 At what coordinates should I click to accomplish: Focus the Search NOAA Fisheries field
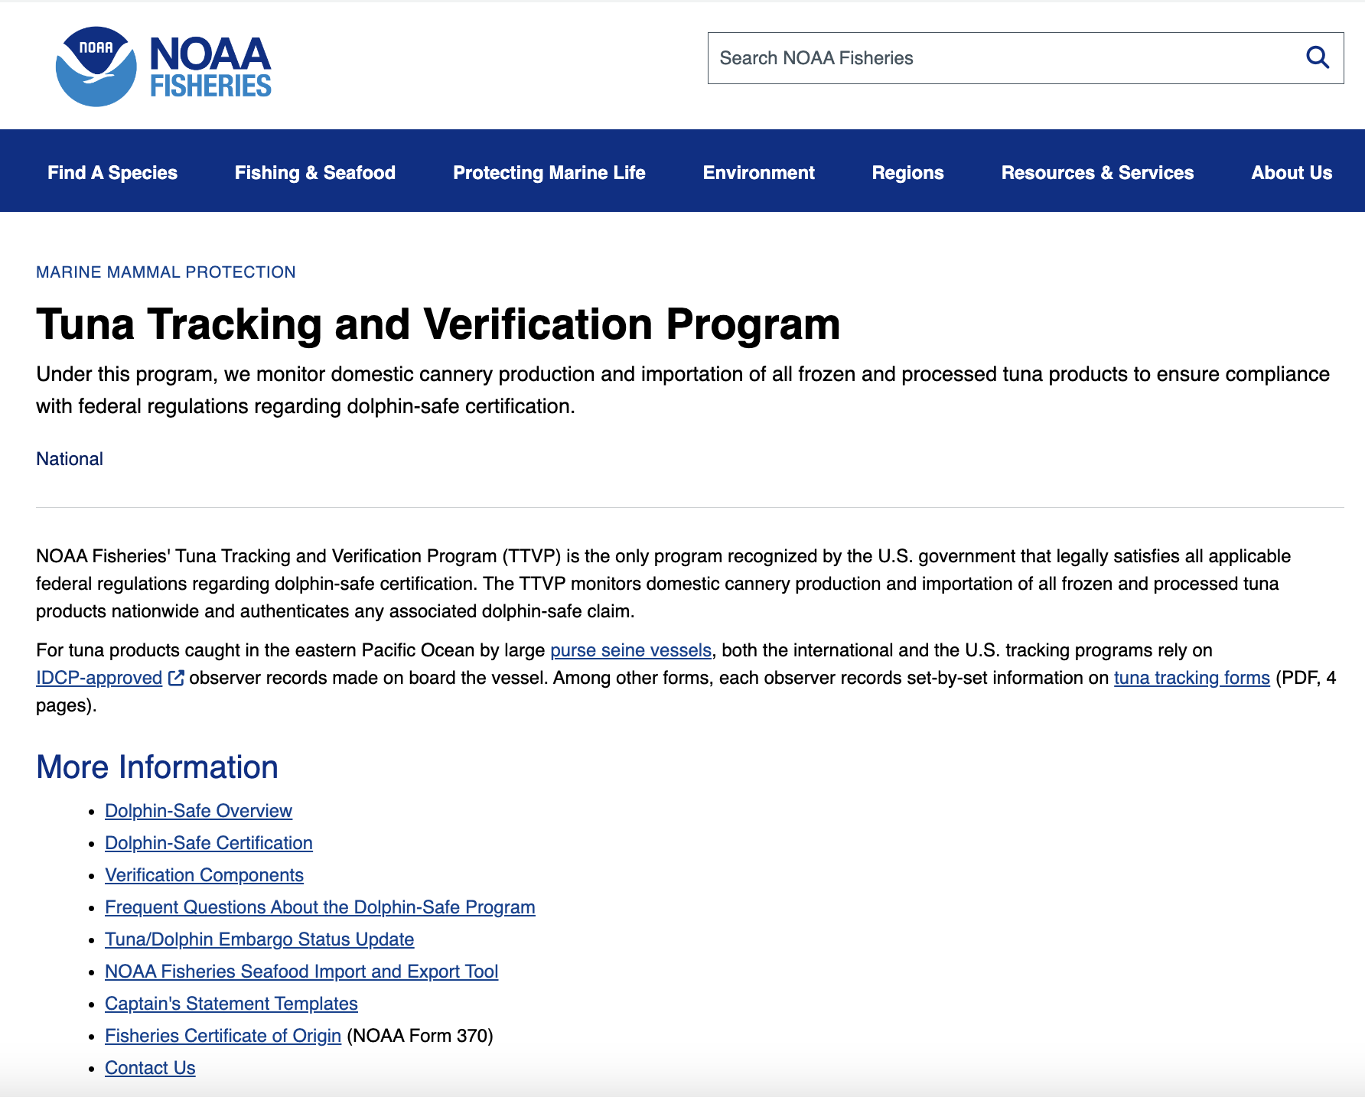tap(1002, 58)
